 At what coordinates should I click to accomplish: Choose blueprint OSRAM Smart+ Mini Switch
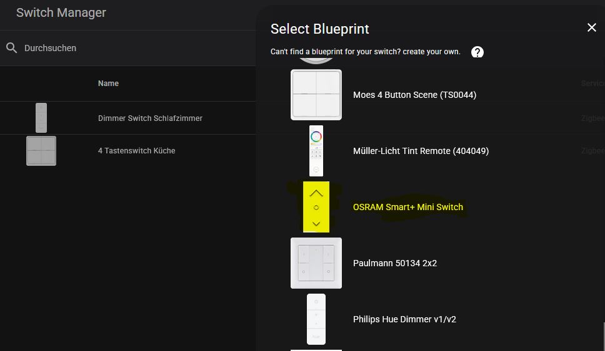pos(408,207)
